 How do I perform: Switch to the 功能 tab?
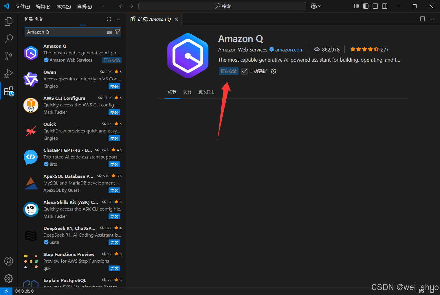[x=188, y=92]
